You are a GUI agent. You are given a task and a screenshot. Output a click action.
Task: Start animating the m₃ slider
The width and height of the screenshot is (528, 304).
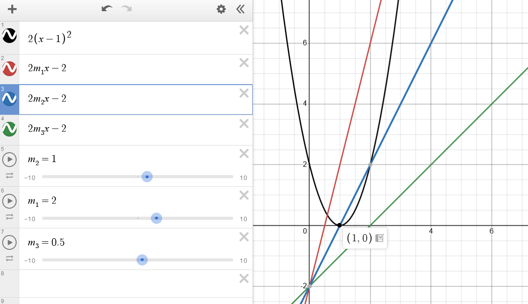coord(9,243)
